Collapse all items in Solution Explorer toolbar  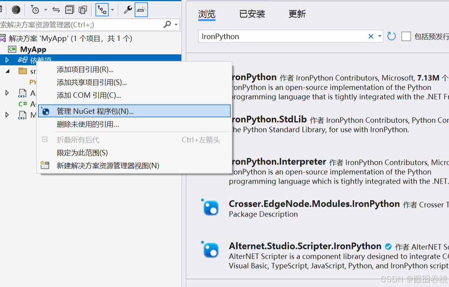[69, 10]
